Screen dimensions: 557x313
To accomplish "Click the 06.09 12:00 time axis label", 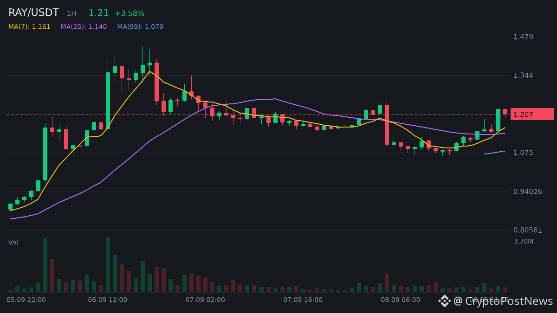I will click(x=108, y=300).
